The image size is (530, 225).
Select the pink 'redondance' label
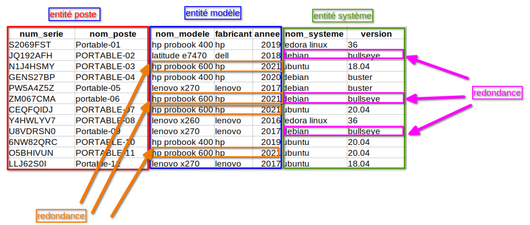(x=497, y=93)
